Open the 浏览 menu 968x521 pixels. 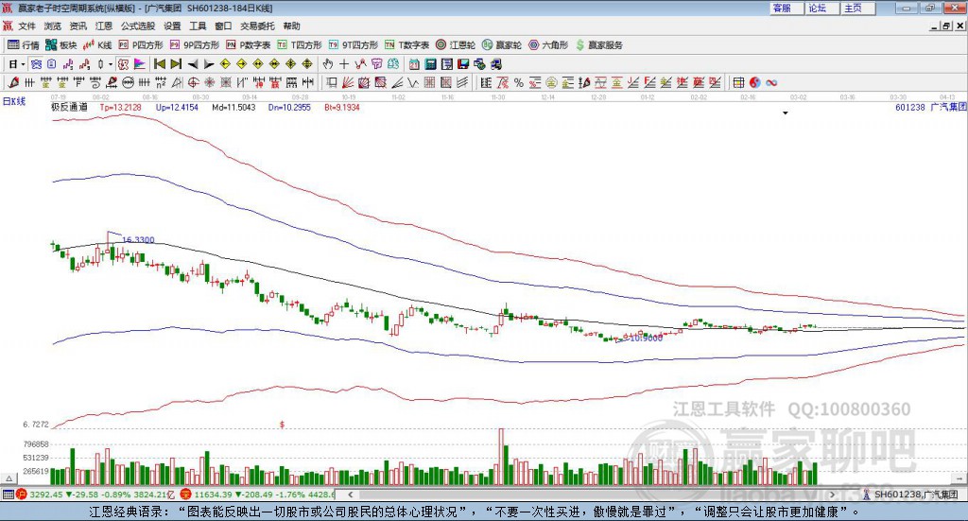[53, 26]
